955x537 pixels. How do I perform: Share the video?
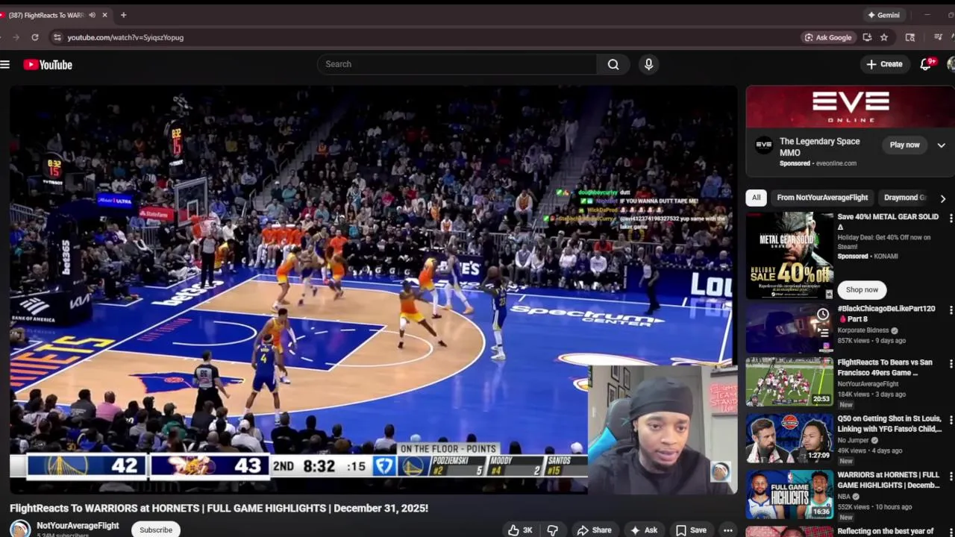pyautogui.click(x=594, y=530)
